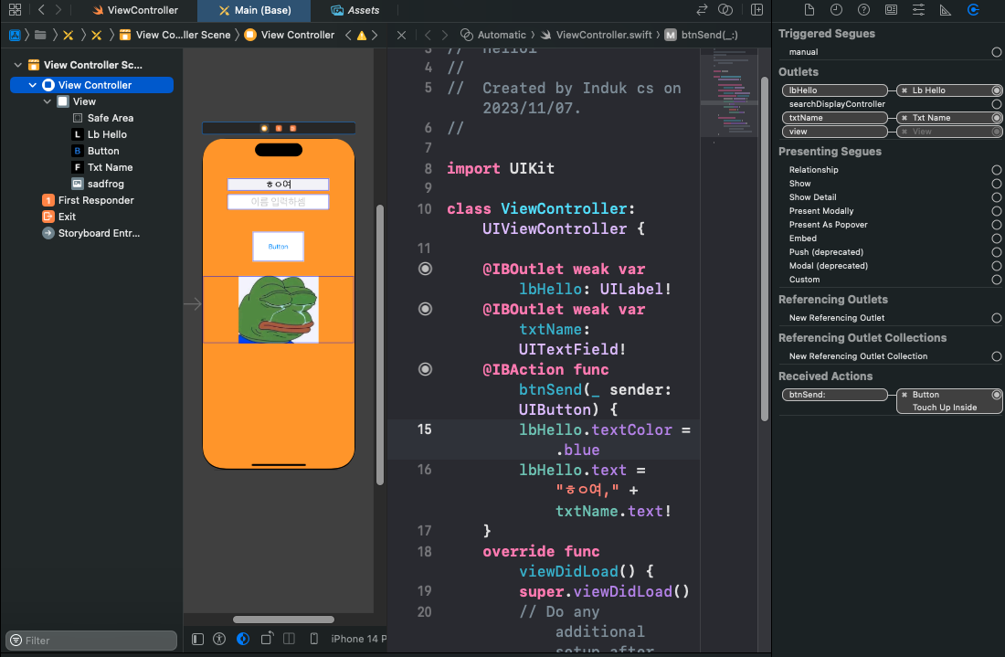Select Txt Name field in outline
Image resolution: width=1005 pixels, height=657 pixels.
pyautogui.click(x=102, y=167)
